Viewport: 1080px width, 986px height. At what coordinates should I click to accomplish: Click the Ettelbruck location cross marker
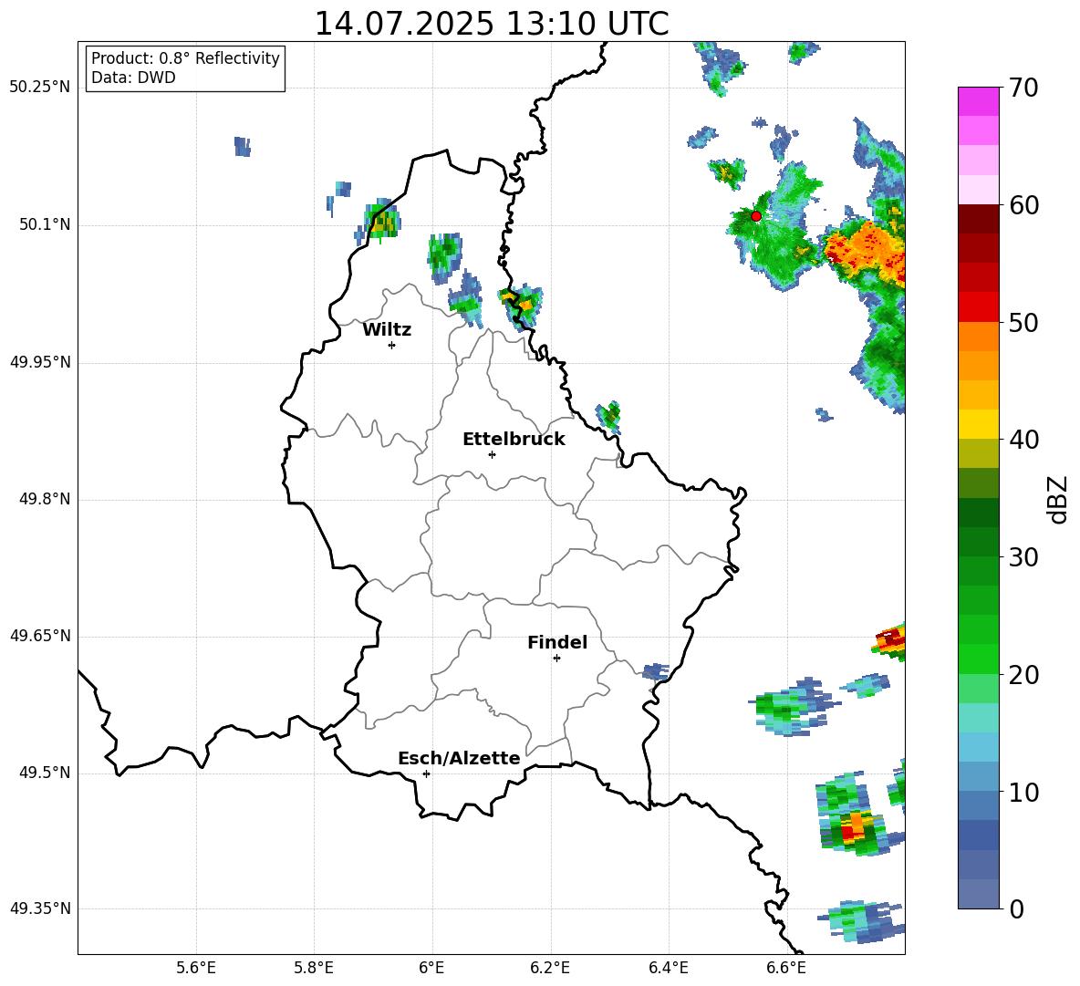(x=492, y=454)
